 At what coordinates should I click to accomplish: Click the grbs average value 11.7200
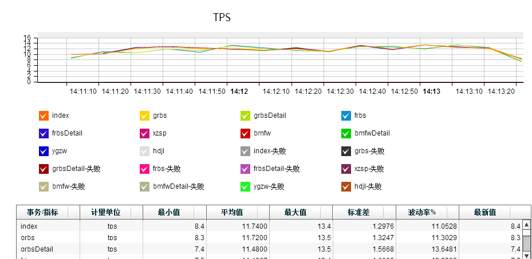coord(255,238)
